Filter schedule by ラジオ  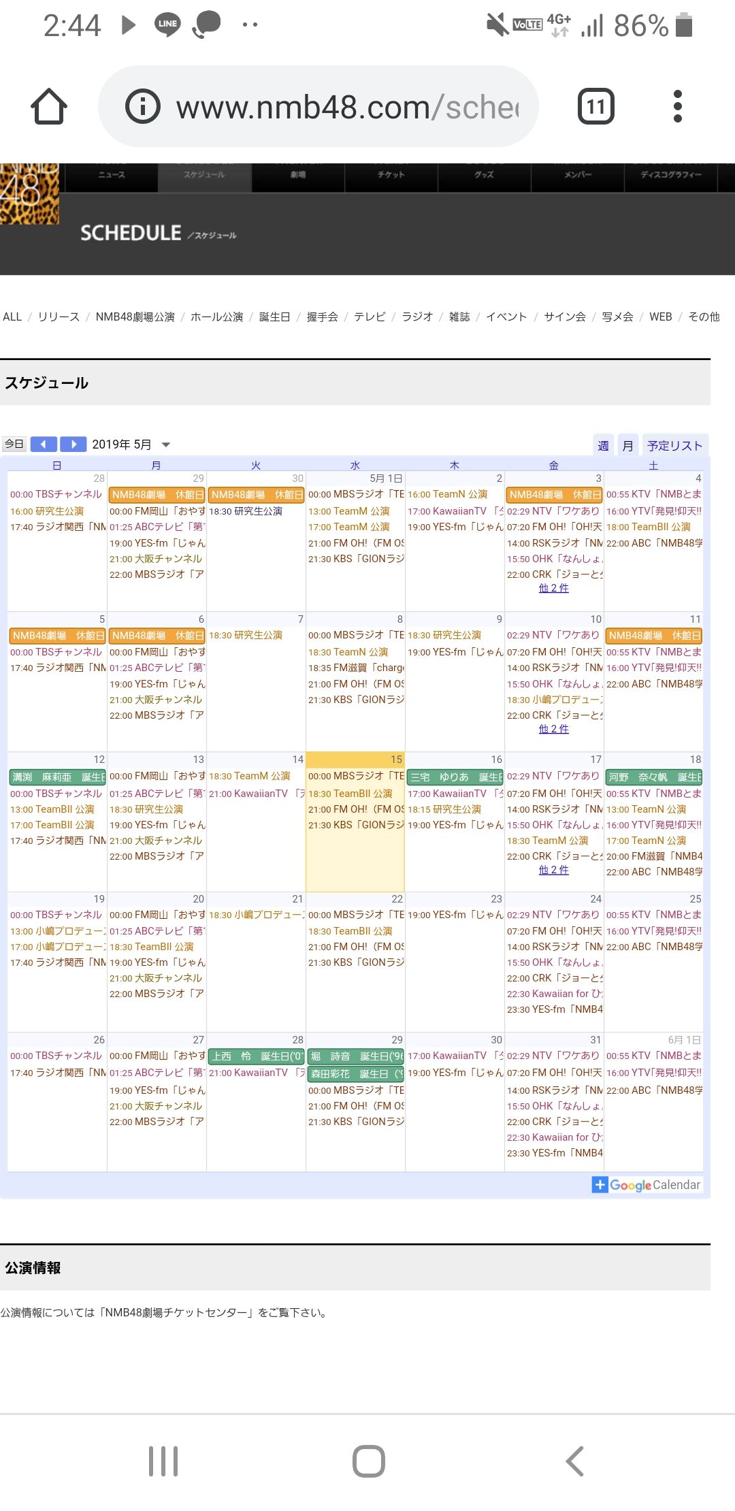click(x=417, y=317)
